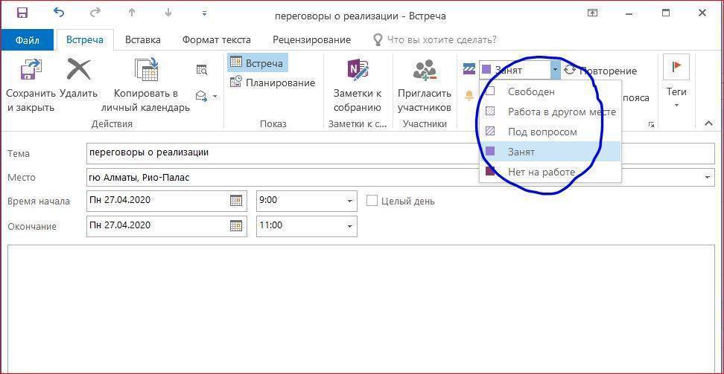Enable the all-day event checkbox
The image size is (724, 374).
pos(372,201)
